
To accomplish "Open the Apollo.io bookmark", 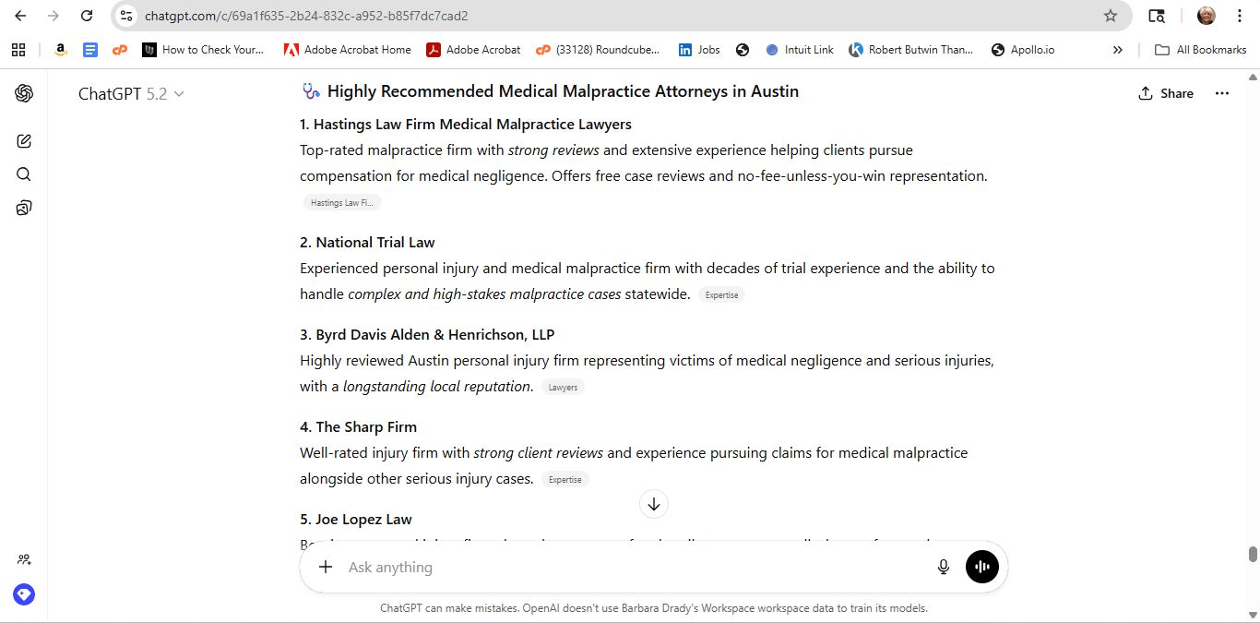I will (x=1023, y=50).
